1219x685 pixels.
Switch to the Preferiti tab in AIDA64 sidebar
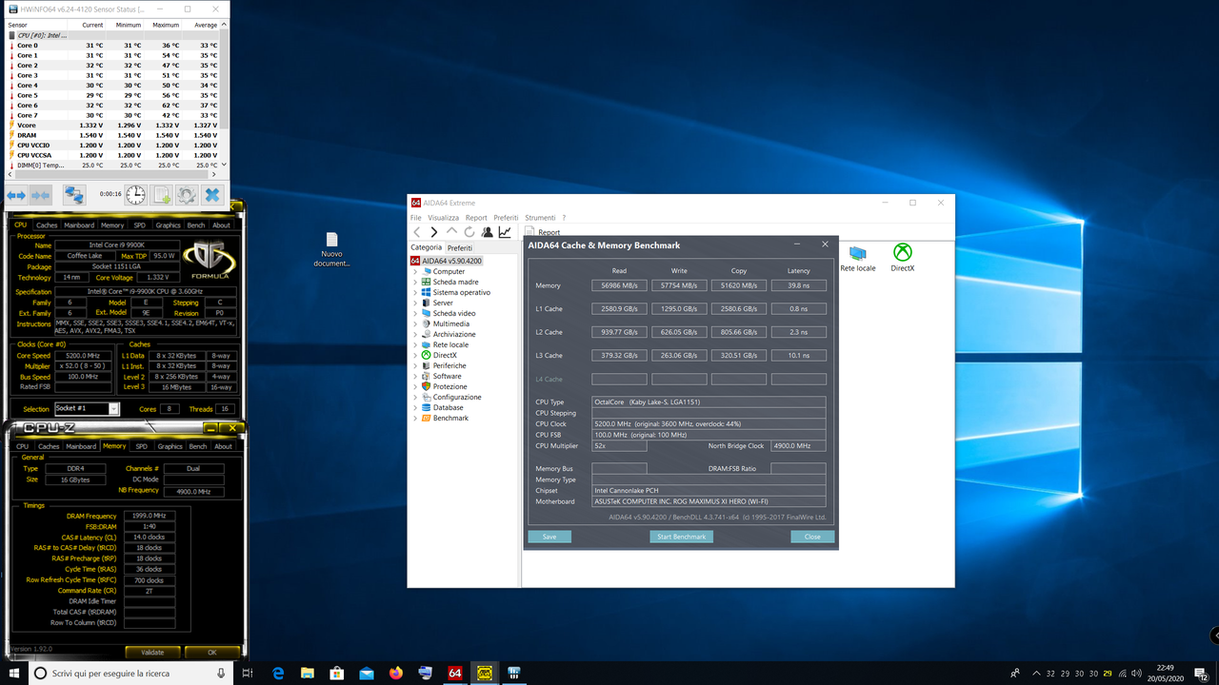pos(459,247)
